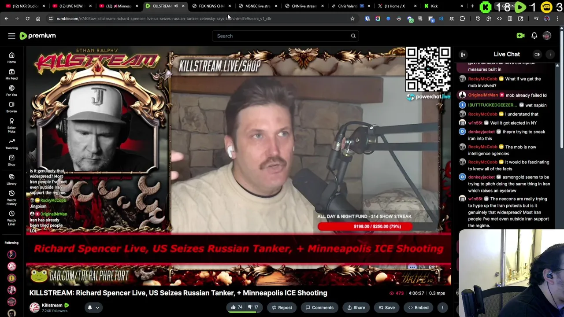Open Library in the sidebar
The height and width of the screenshot is (317, 564).
pos(11,179)
